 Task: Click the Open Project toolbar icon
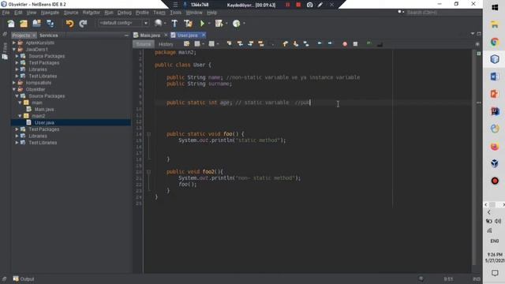click(x=37, y=23)
